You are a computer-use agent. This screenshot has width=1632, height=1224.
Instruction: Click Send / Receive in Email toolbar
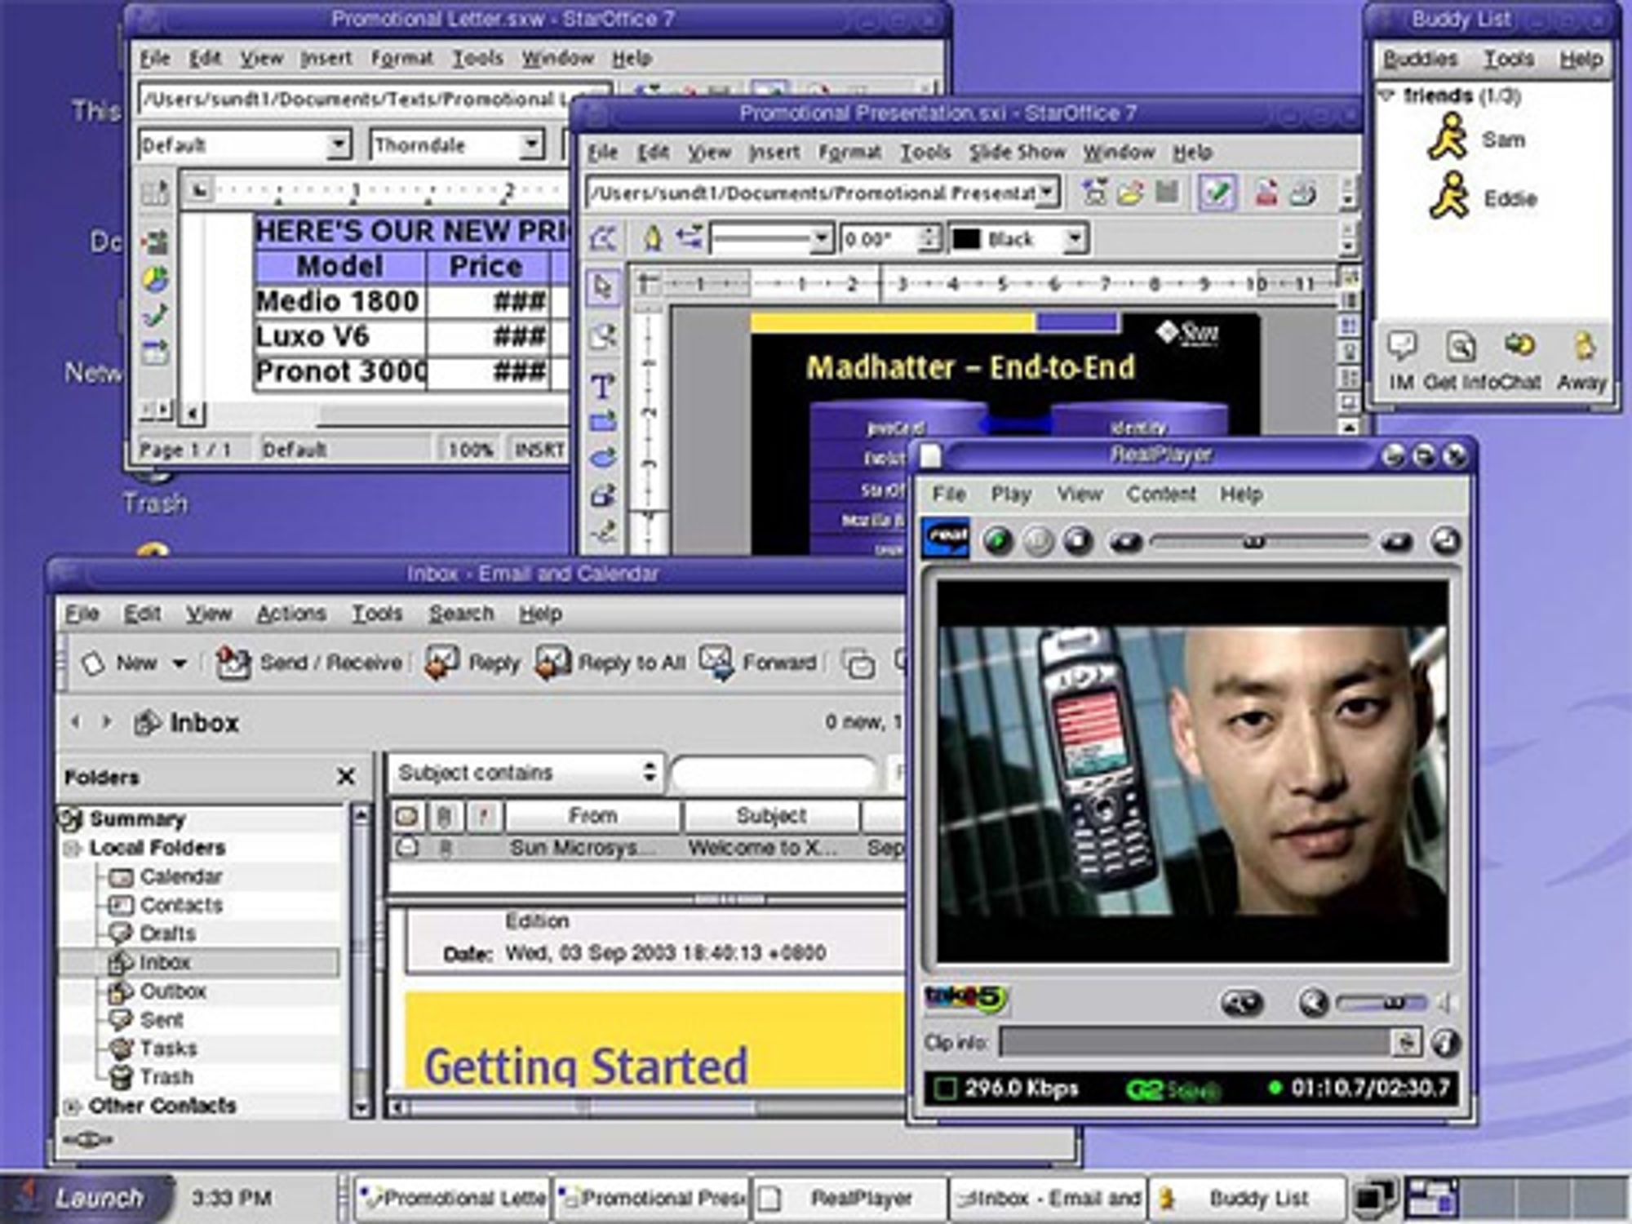pyautogui.click(x=308, y=663)
